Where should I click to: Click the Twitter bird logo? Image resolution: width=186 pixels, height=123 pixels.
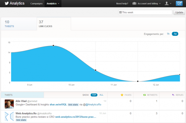(x=7, y=3)
